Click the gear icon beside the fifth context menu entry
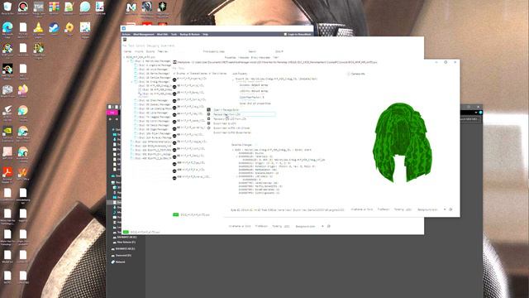The height and width of the screenshot is (298, 529). (208, 128)
